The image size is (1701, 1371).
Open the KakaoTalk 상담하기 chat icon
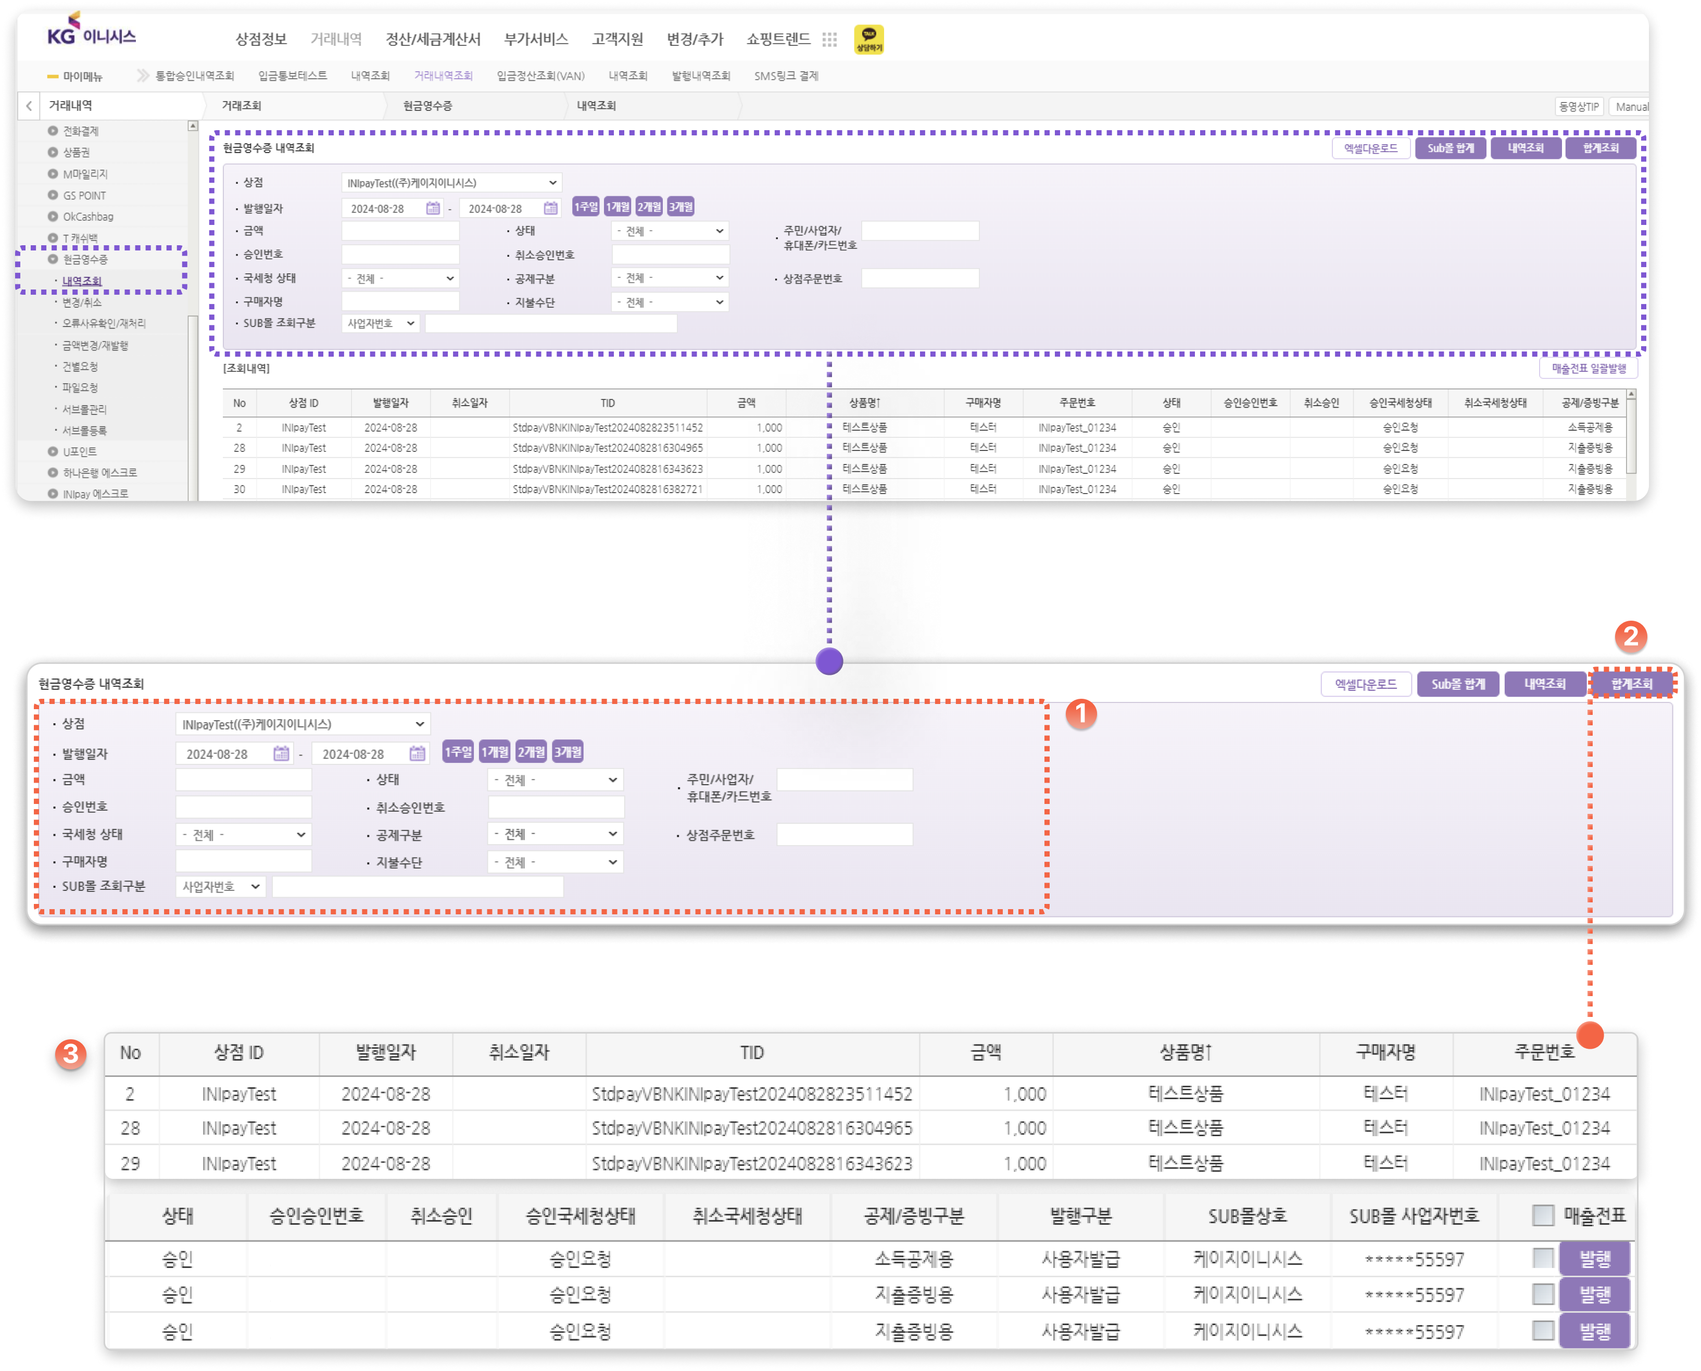click(x=868, y=39)
